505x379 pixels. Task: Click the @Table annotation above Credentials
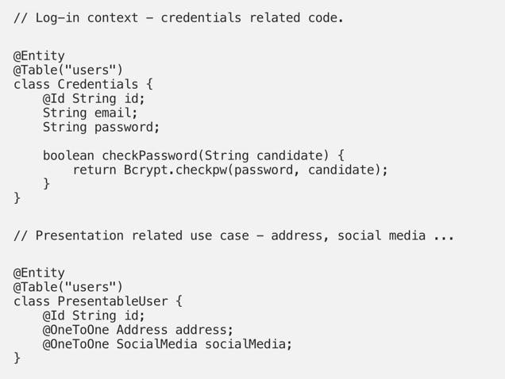[68, 71]
